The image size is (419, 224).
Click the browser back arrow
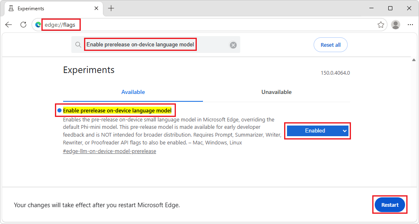9,25
